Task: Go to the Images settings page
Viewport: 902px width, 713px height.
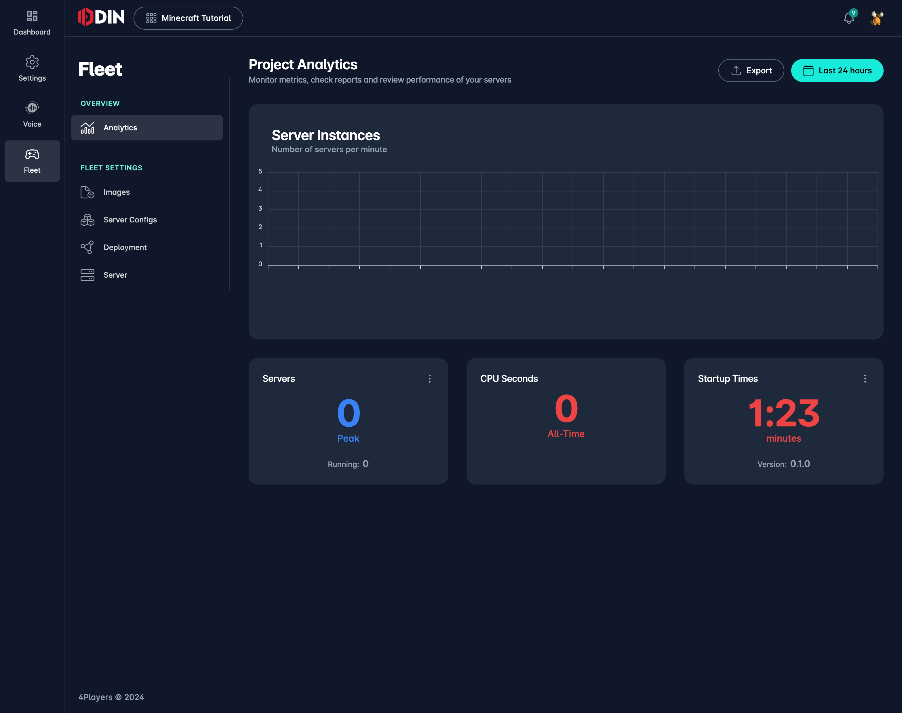Action: [147, 192]
